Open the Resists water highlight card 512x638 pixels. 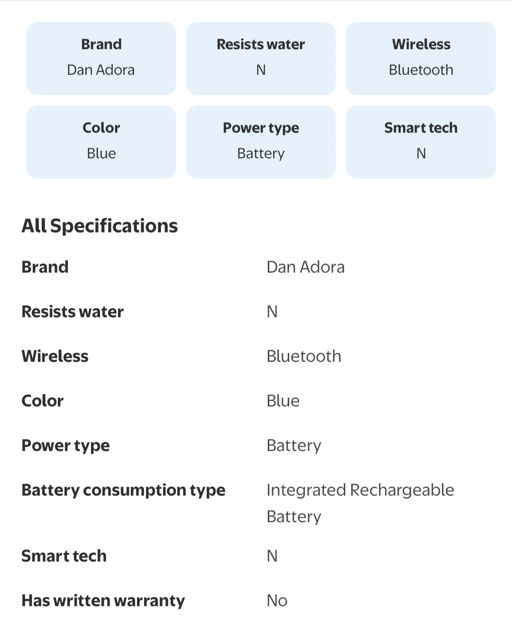[x=261, y=58]
